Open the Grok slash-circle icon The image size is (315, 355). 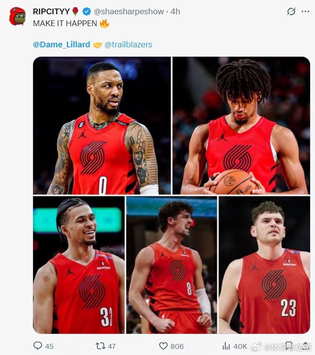pos(291,11)
